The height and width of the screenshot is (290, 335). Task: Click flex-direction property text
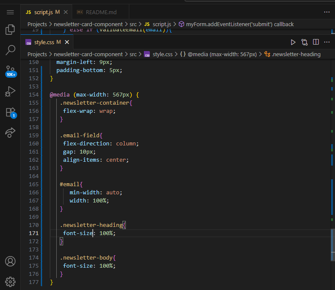(86, 144)
